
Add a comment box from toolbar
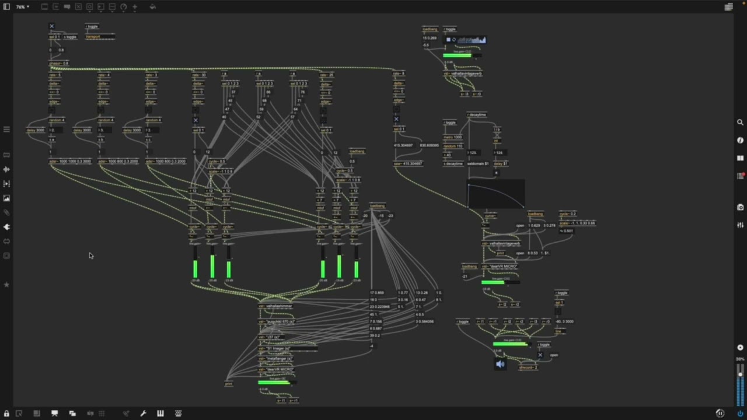(x=67, y=7)
